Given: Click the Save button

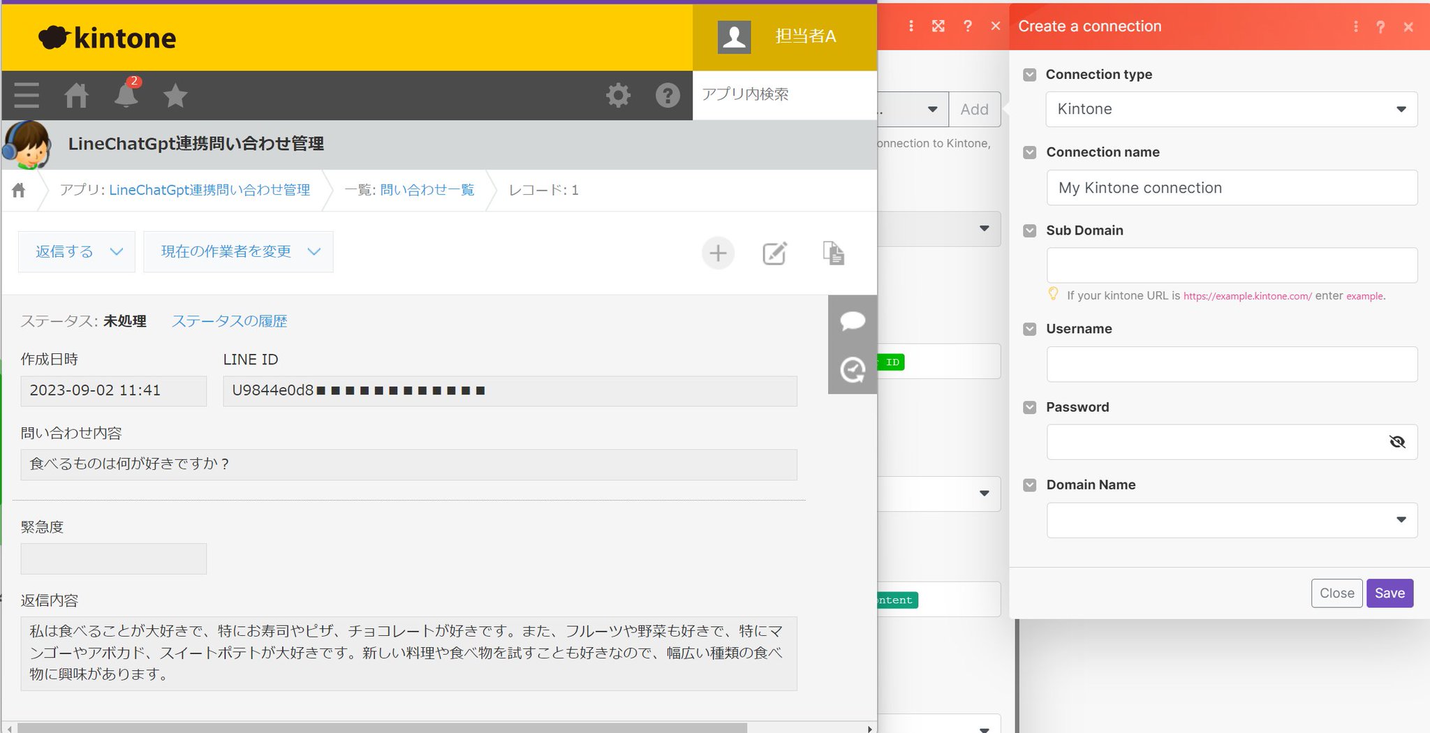Looking at the screenshot, I should point(1390,593).
